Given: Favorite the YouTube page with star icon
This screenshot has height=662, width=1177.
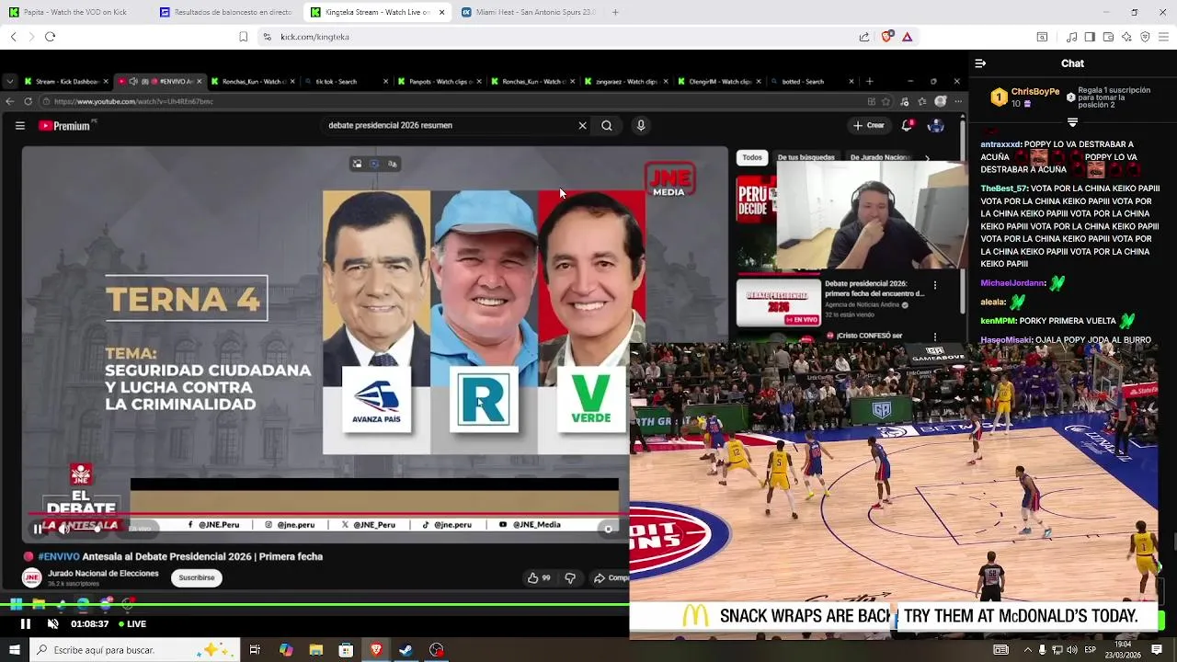Looking at the screenshot, I should (x=886, y=101).
